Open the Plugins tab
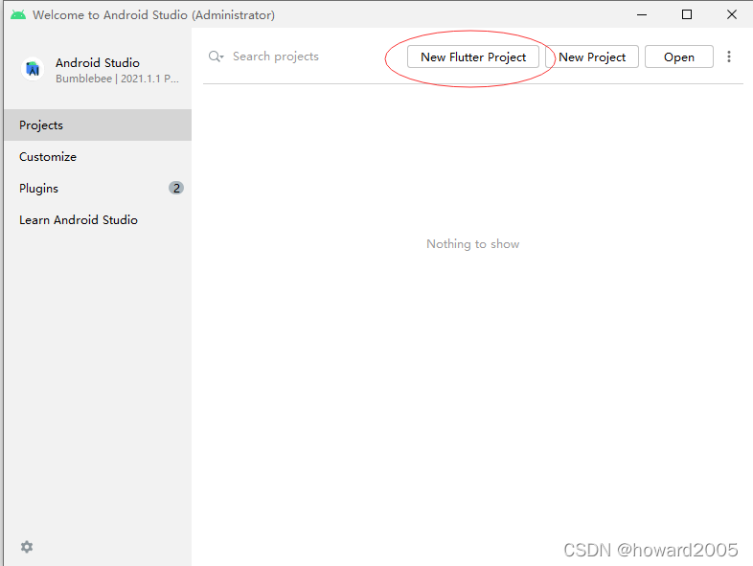Viewport: 753px width, 566px height. [x=98, y=188]
